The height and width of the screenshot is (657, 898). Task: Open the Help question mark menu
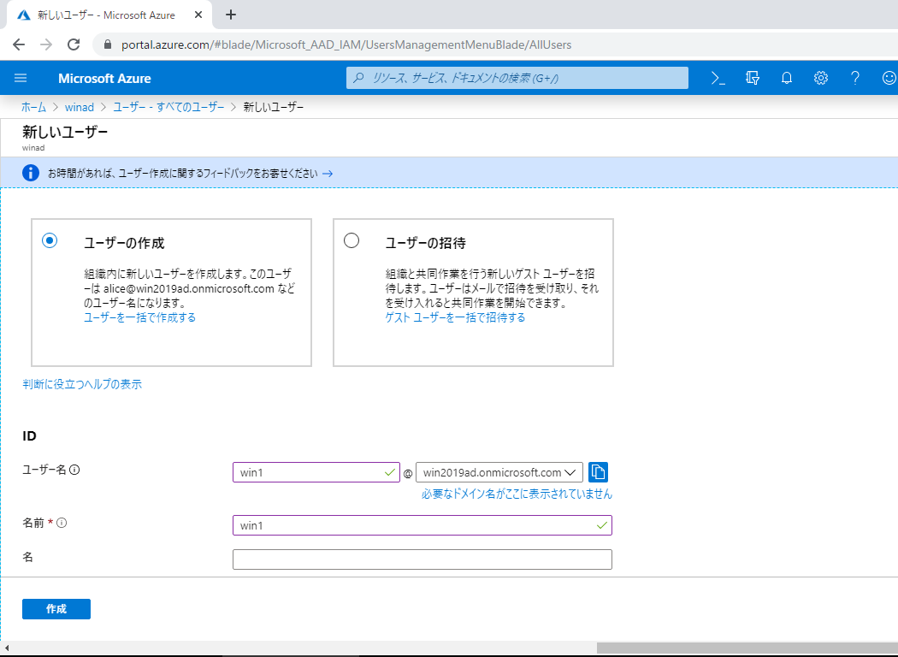(x=855, y=78)
